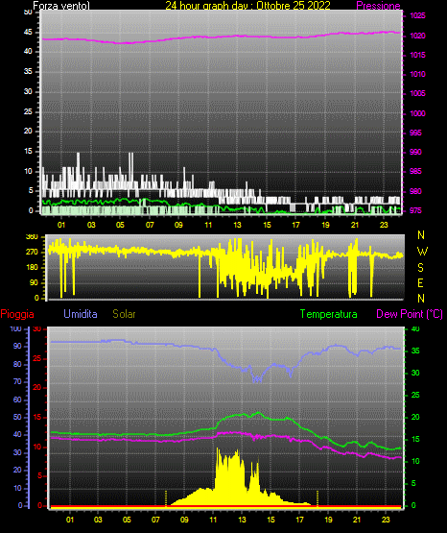Click the Pioggia legend label
The image size is (447, 533).
17,314
